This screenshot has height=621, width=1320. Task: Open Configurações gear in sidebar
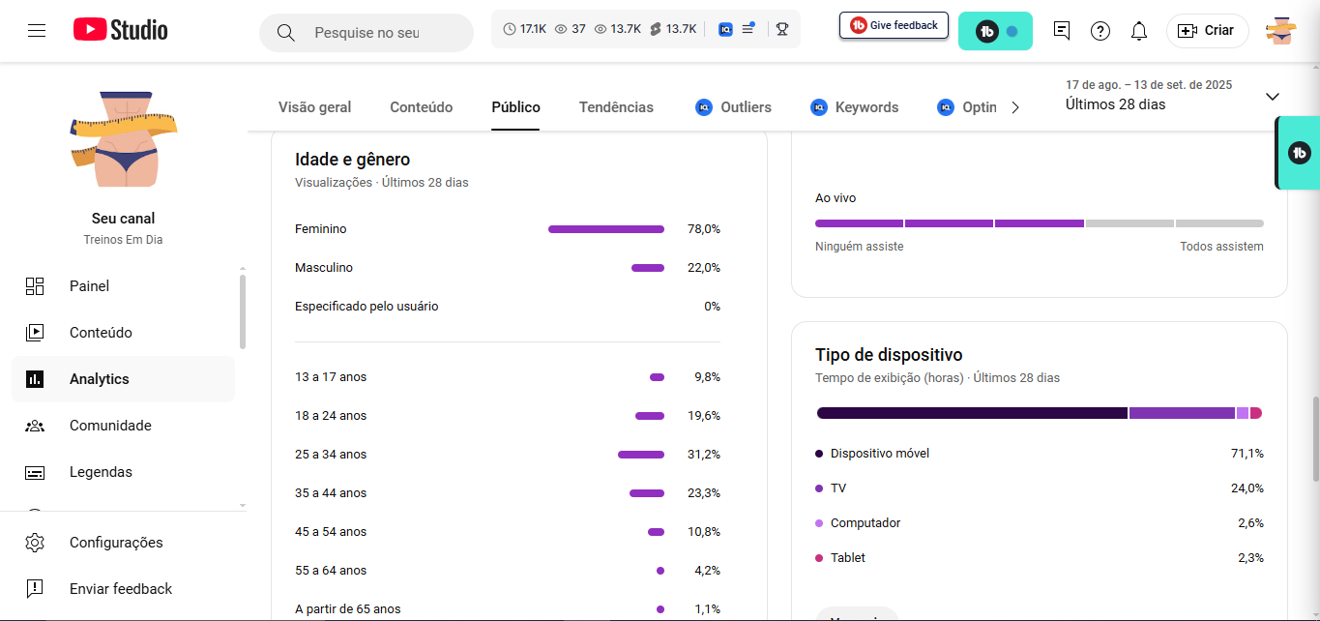tap(36, 543)
